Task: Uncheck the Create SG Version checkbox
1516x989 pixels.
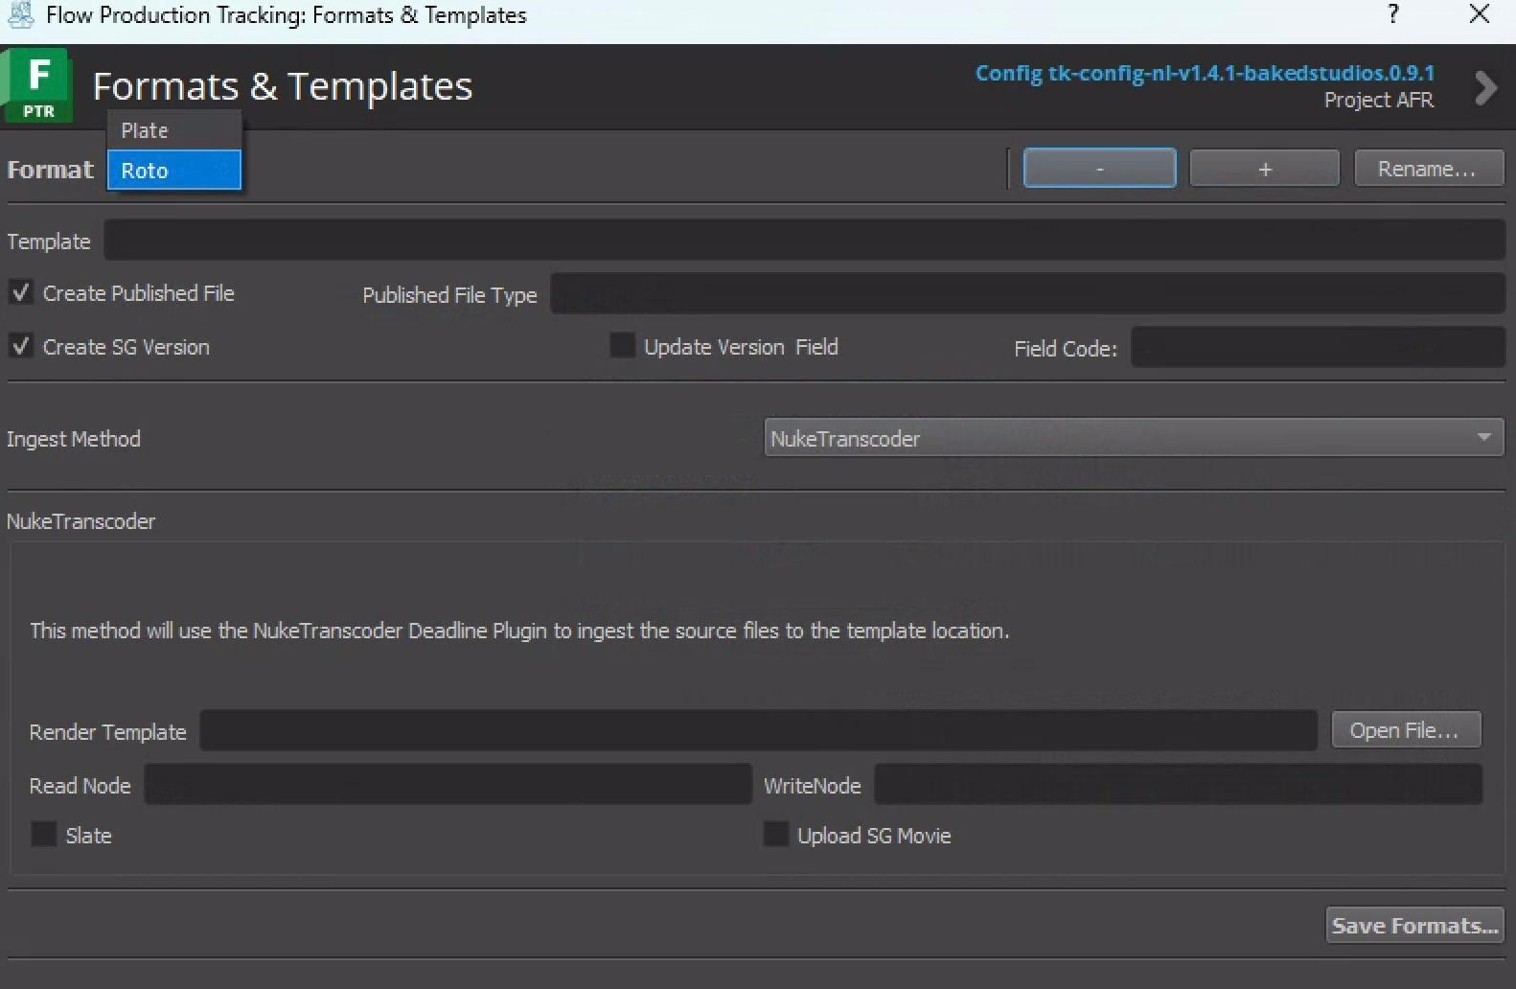Action: 21,347
